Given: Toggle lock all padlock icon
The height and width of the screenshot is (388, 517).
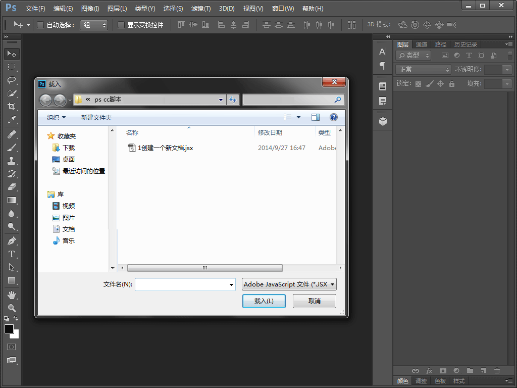Looking at the screenshot, I should click(452, 84).
